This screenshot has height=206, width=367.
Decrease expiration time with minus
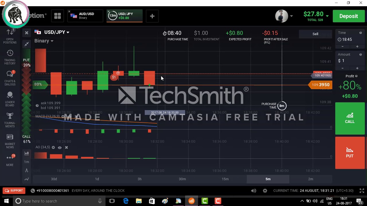(x=342, y=46)
